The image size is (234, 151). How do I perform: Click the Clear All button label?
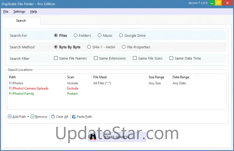click(x=62, y=117)
